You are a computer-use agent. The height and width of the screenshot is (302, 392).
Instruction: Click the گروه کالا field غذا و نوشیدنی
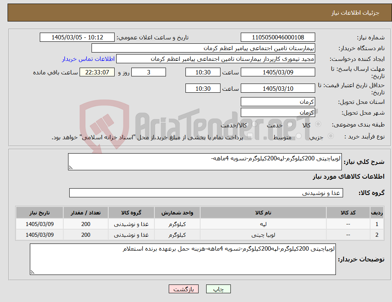206,193
